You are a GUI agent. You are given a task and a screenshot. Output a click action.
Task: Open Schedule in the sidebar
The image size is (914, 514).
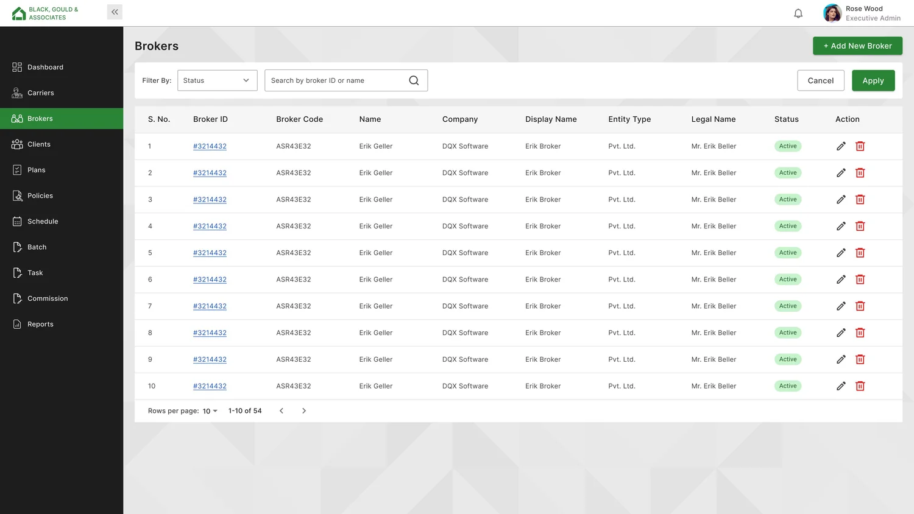pos(62,221)
